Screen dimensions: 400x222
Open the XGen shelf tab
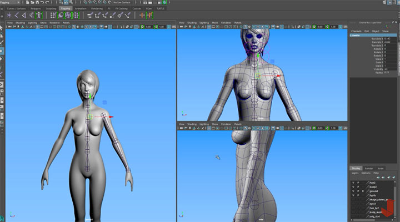[149, 8]
